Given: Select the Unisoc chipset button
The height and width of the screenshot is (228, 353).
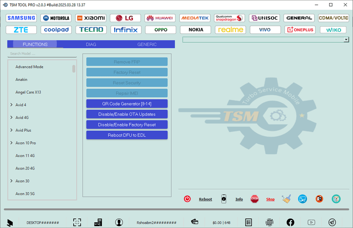Looking at the screenshot, I should (x=264, y=18).
